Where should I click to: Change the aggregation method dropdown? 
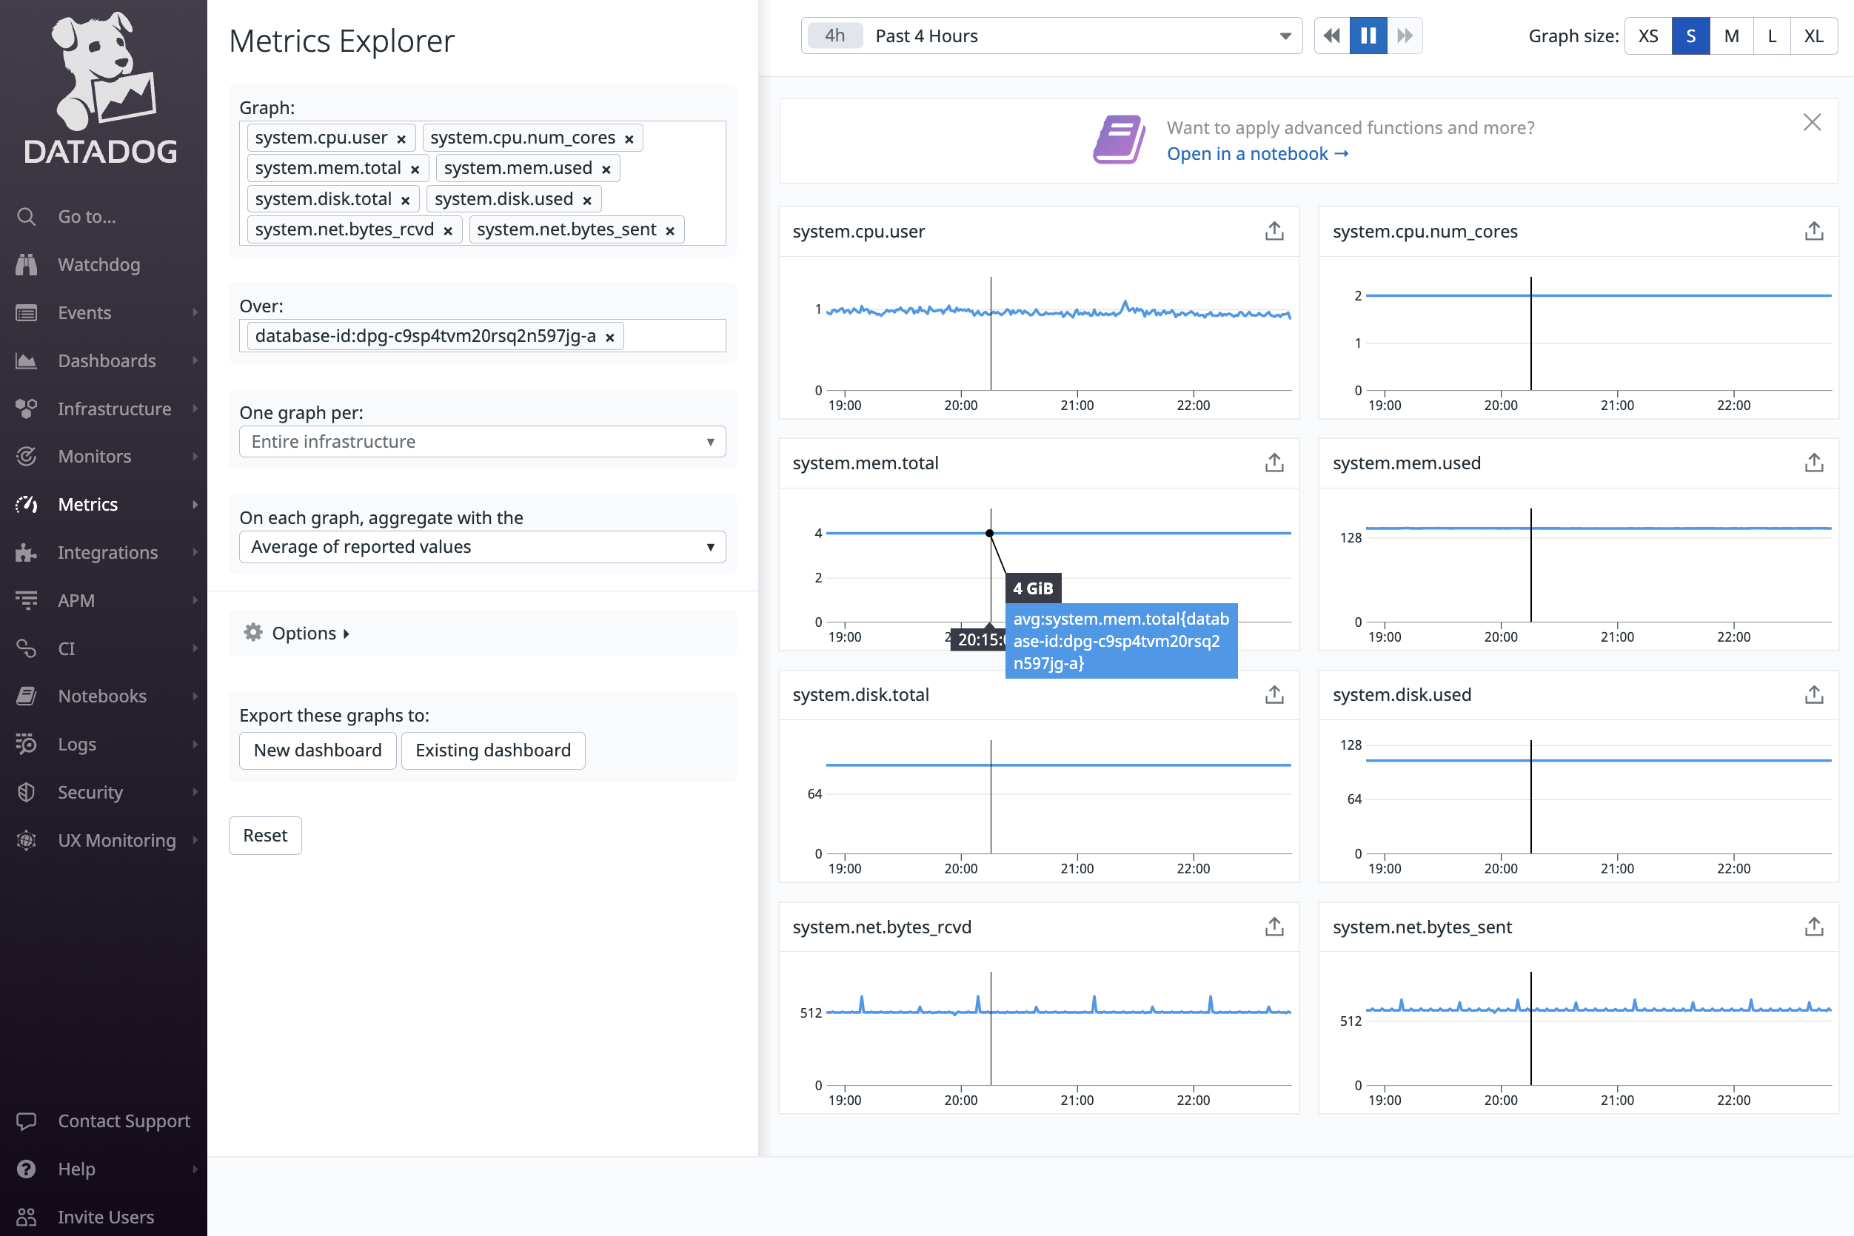(x=481, y=546)
